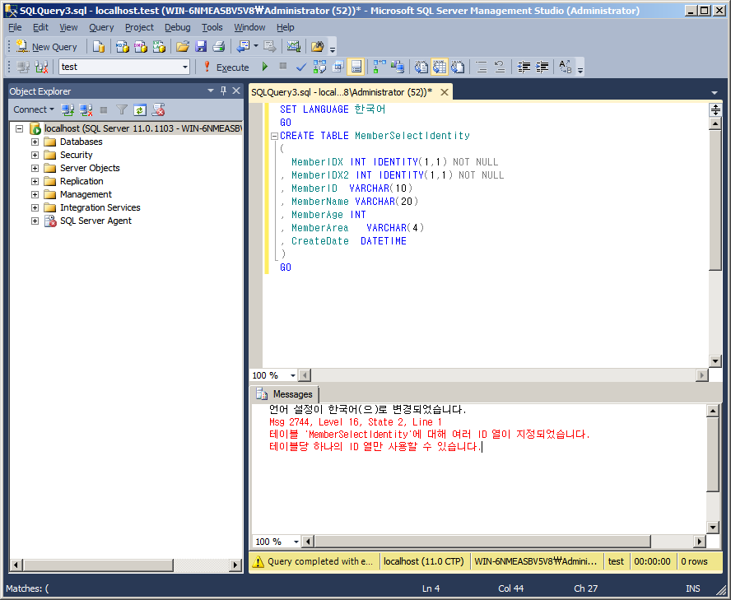
Task: Open the Edit menu
Action: 40,27
